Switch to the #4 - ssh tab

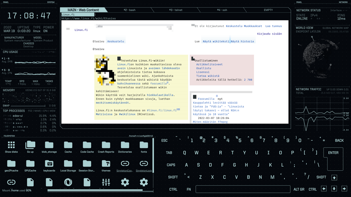222,10
